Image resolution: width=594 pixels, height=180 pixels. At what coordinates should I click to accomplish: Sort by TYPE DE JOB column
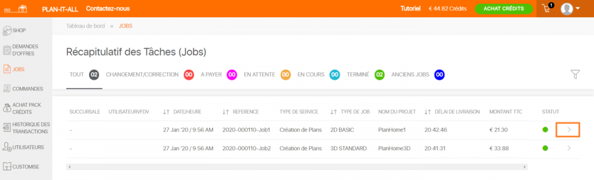pyautogui.click(x=350, y=112)
